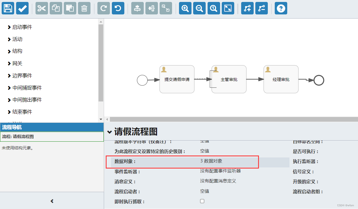
Task: Click the canvas scrollbar left arrow
Action: tap(107, 119)
